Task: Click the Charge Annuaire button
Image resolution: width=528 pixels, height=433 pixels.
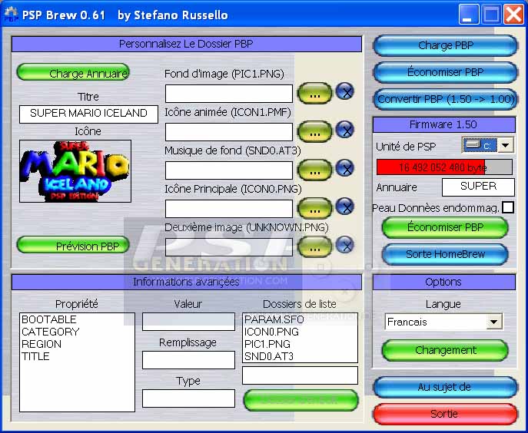Action: (x=73, y=72)
